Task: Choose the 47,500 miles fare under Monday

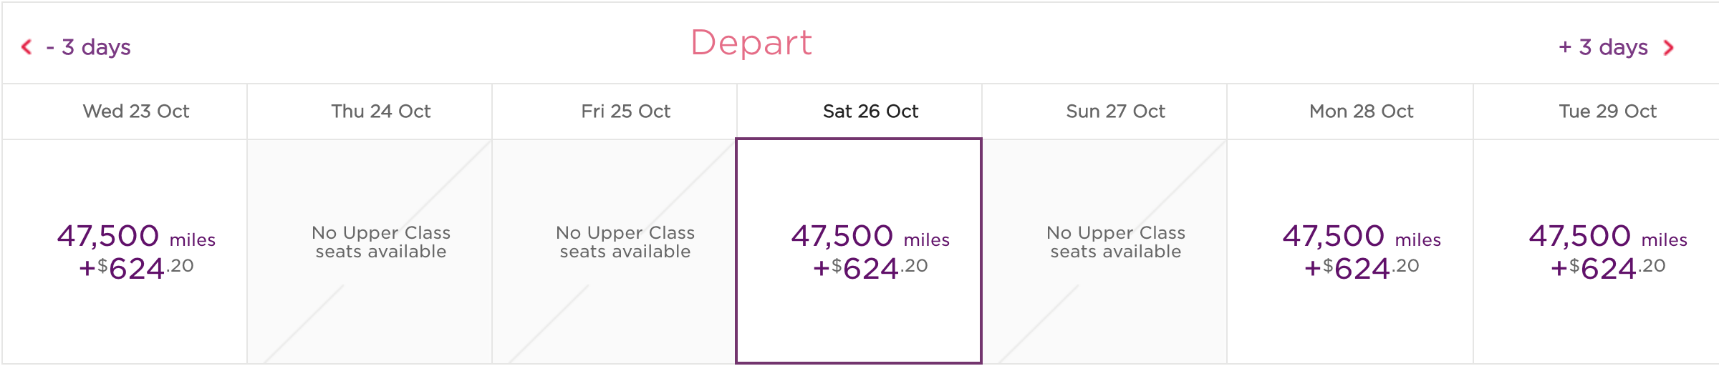Action: [x=1362, y=237]
